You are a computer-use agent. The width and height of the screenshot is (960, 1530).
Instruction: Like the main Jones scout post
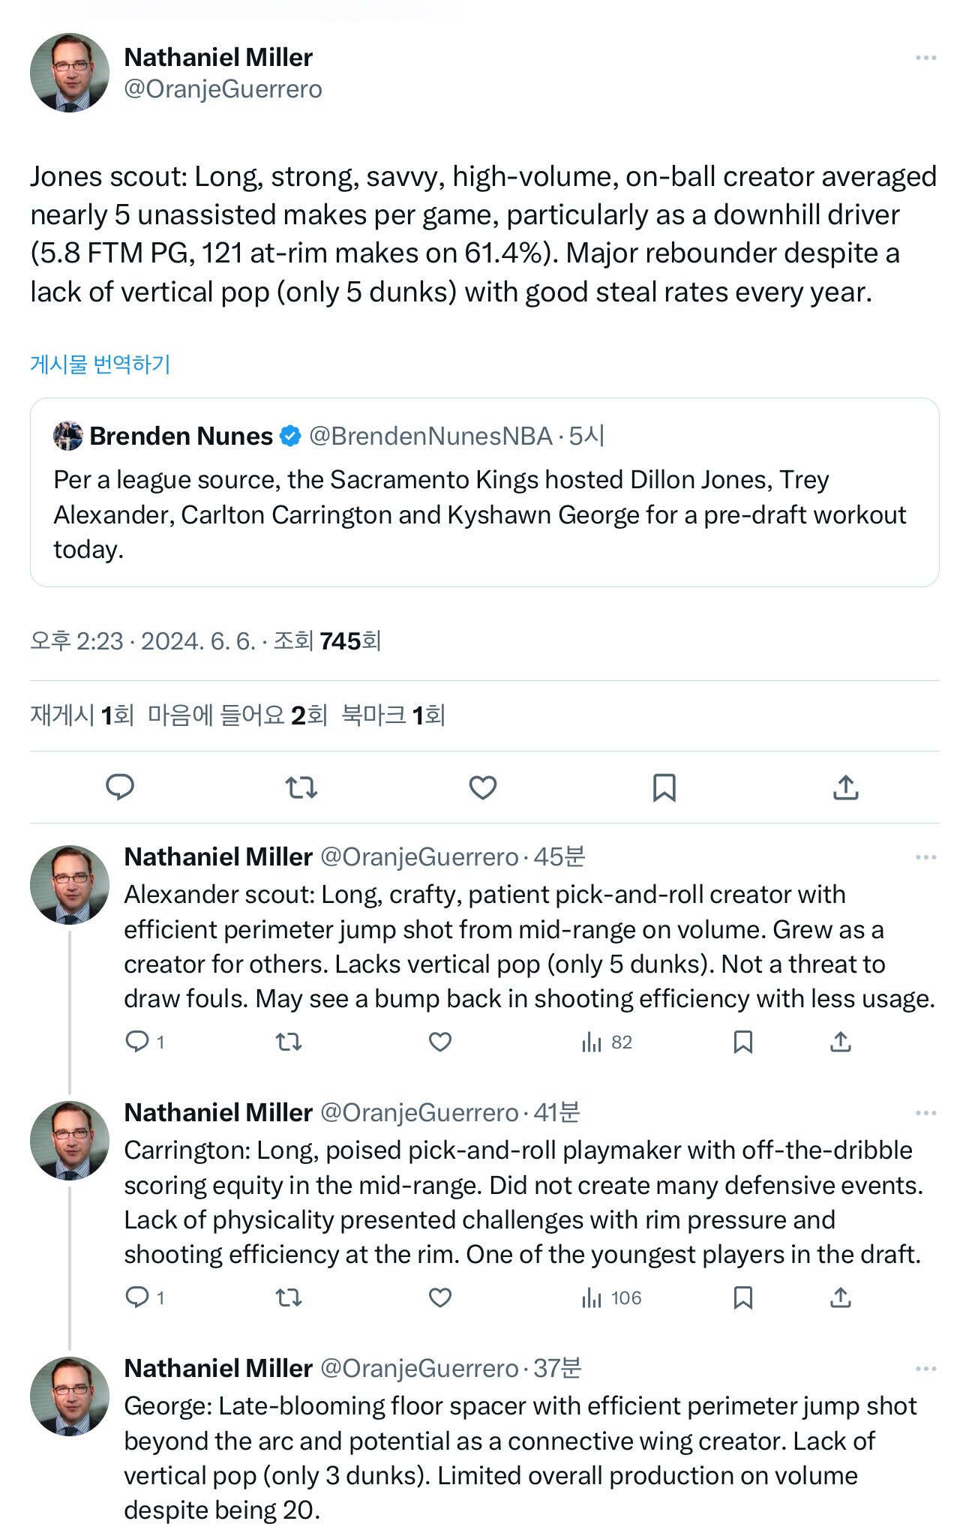[483, 787]
